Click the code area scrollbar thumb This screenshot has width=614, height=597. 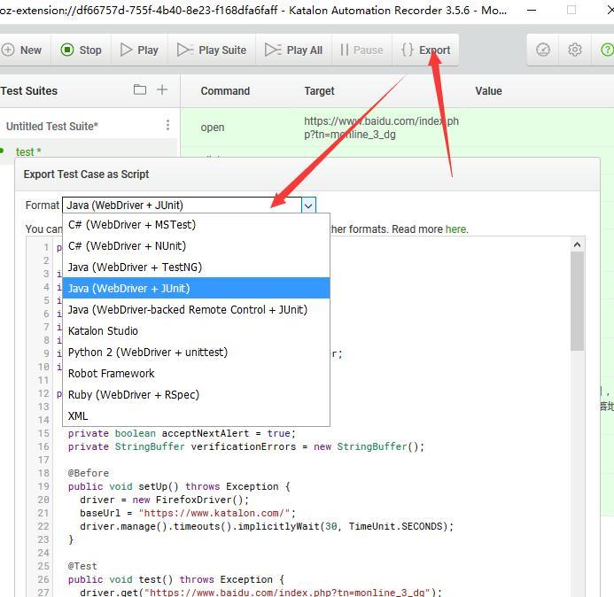coord(577,300)
